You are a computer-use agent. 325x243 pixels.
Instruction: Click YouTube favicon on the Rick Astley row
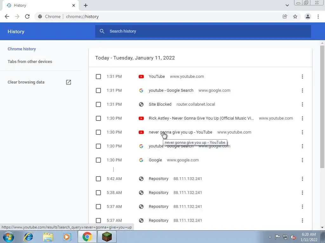(x=141, y=118)
